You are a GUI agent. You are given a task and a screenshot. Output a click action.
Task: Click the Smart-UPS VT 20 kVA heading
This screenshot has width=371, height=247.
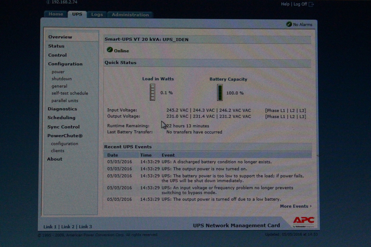(146, 39)
